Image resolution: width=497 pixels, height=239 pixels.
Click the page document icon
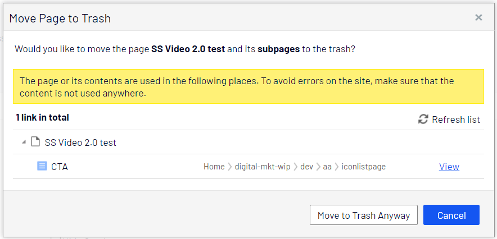point(35,143)
